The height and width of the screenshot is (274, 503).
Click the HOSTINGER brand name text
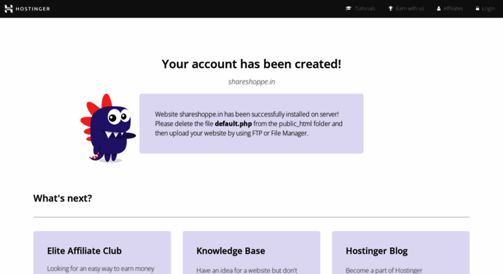33,8
